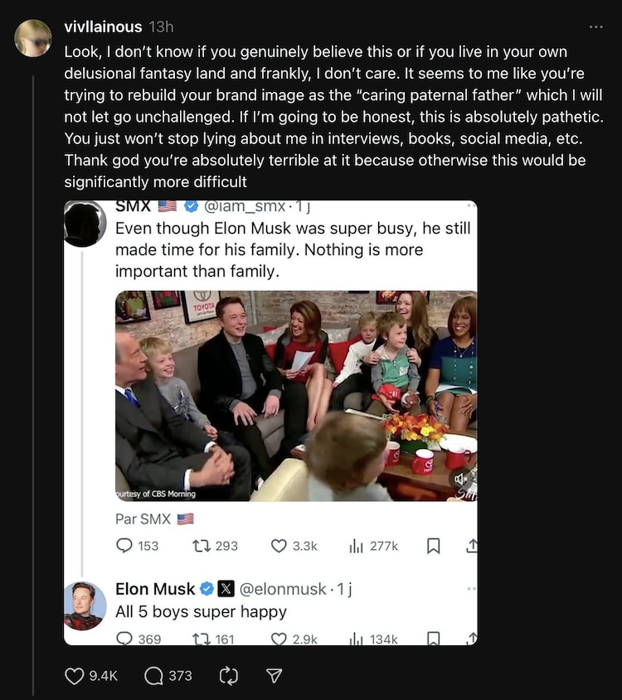The image size is (622, 700).
Task: Repost the vivllainous thread
Action: point(228,676)
